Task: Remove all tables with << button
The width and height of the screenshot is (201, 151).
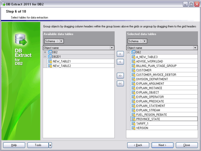Action: (120, 84)
